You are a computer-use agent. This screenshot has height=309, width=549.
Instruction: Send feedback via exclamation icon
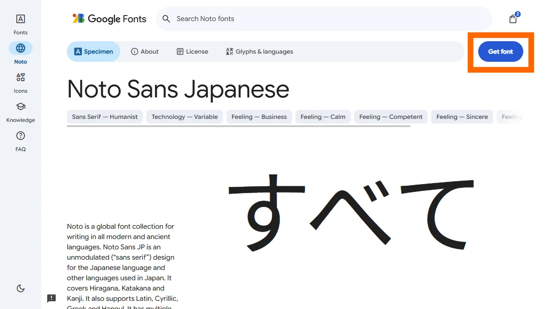(x=51, y=298)
